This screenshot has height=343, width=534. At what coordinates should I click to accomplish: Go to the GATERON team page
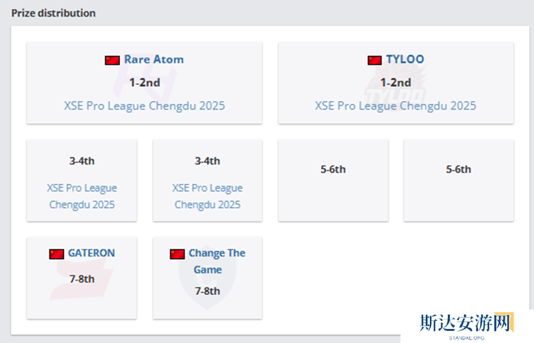pyautogui.click(x=91, y=253)
